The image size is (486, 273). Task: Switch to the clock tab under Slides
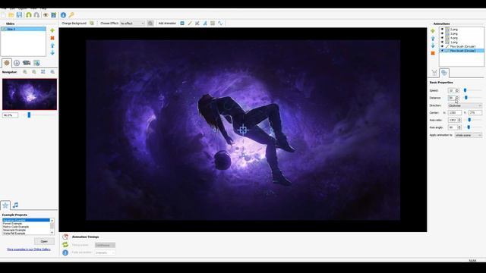tap(17, 63)
